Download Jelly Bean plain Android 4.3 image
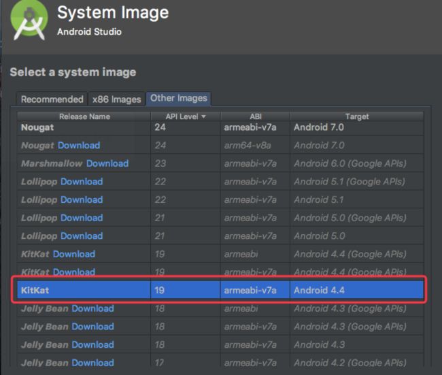Image resolution: width=442 pixels, height=375 pixels. pyautogui.click(x=92, y=344)
